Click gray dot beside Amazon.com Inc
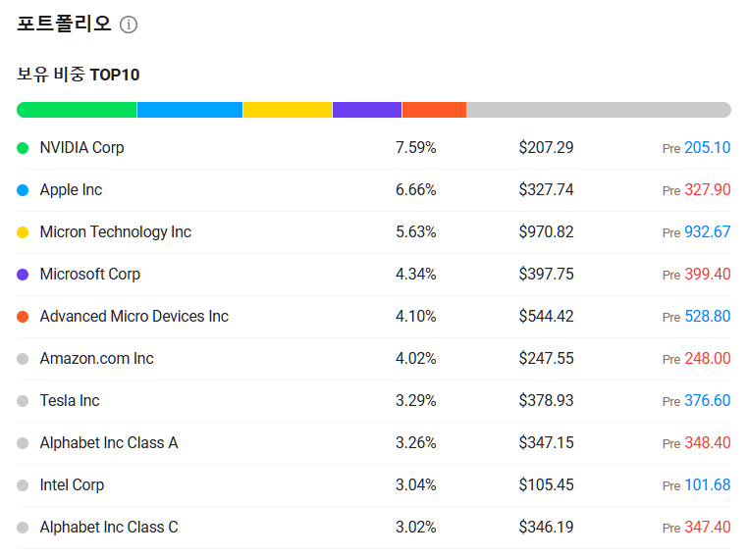The image size is (747, 557). pos(23,359)
